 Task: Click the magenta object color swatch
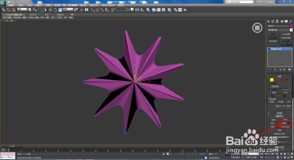pos(291,26)
